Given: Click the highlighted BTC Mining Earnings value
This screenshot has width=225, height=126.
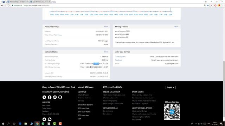Looking at the screenshot, I should [x=96, y=64].
